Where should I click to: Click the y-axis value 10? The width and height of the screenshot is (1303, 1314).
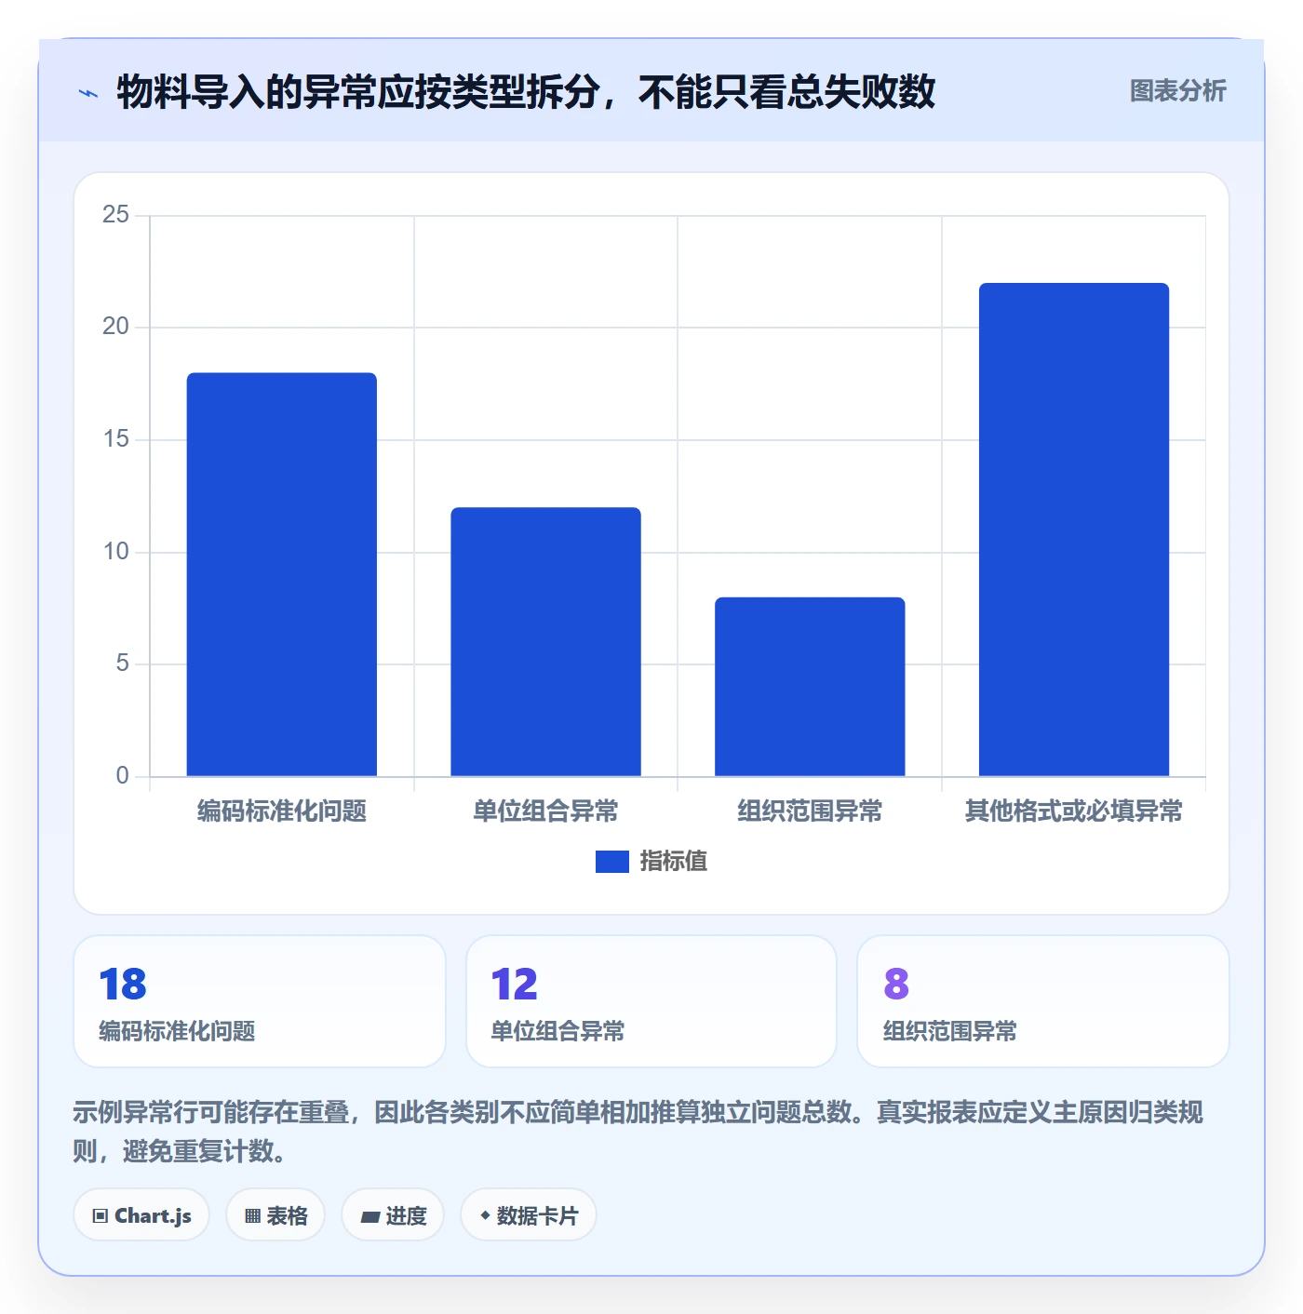click(115, 552)
